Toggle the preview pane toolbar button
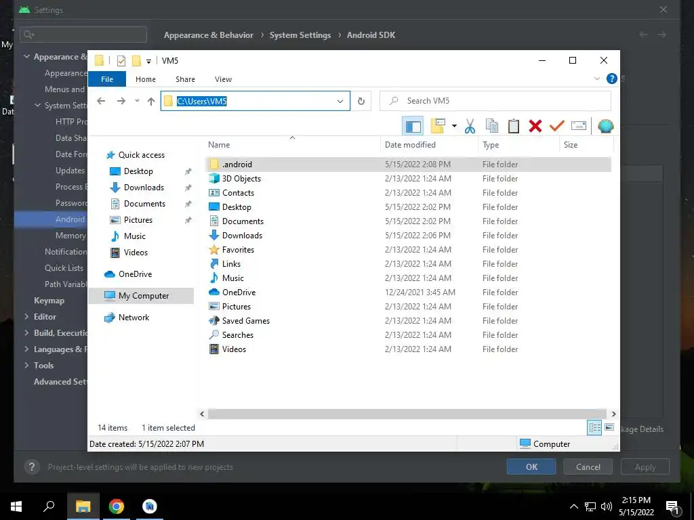 [413, 127]
